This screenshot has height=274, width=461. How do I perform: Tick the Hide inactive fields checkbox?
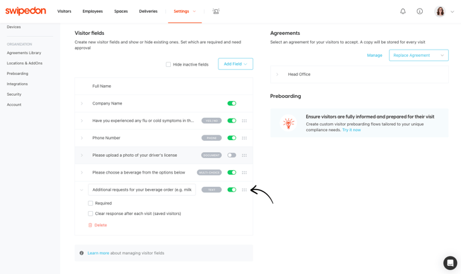[x=168, y=64]
